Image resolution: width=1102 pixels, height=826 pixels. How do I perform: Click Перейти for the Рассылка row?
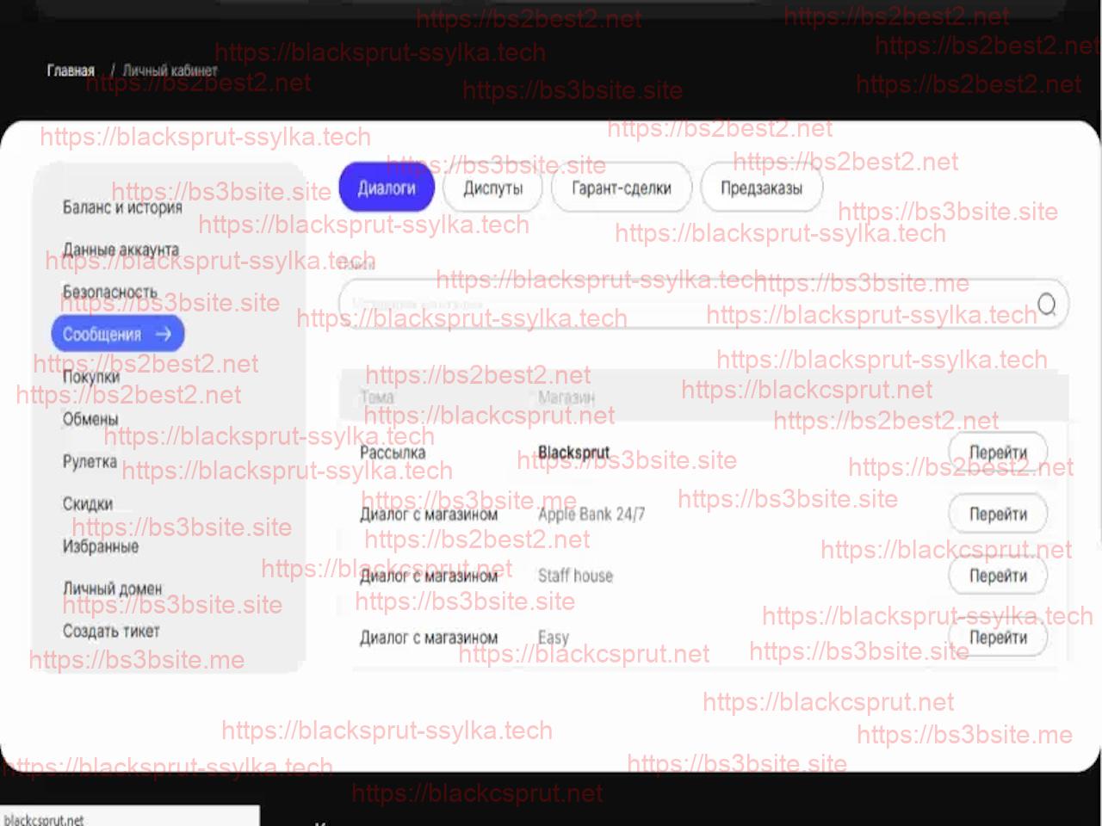coord(999,453)
